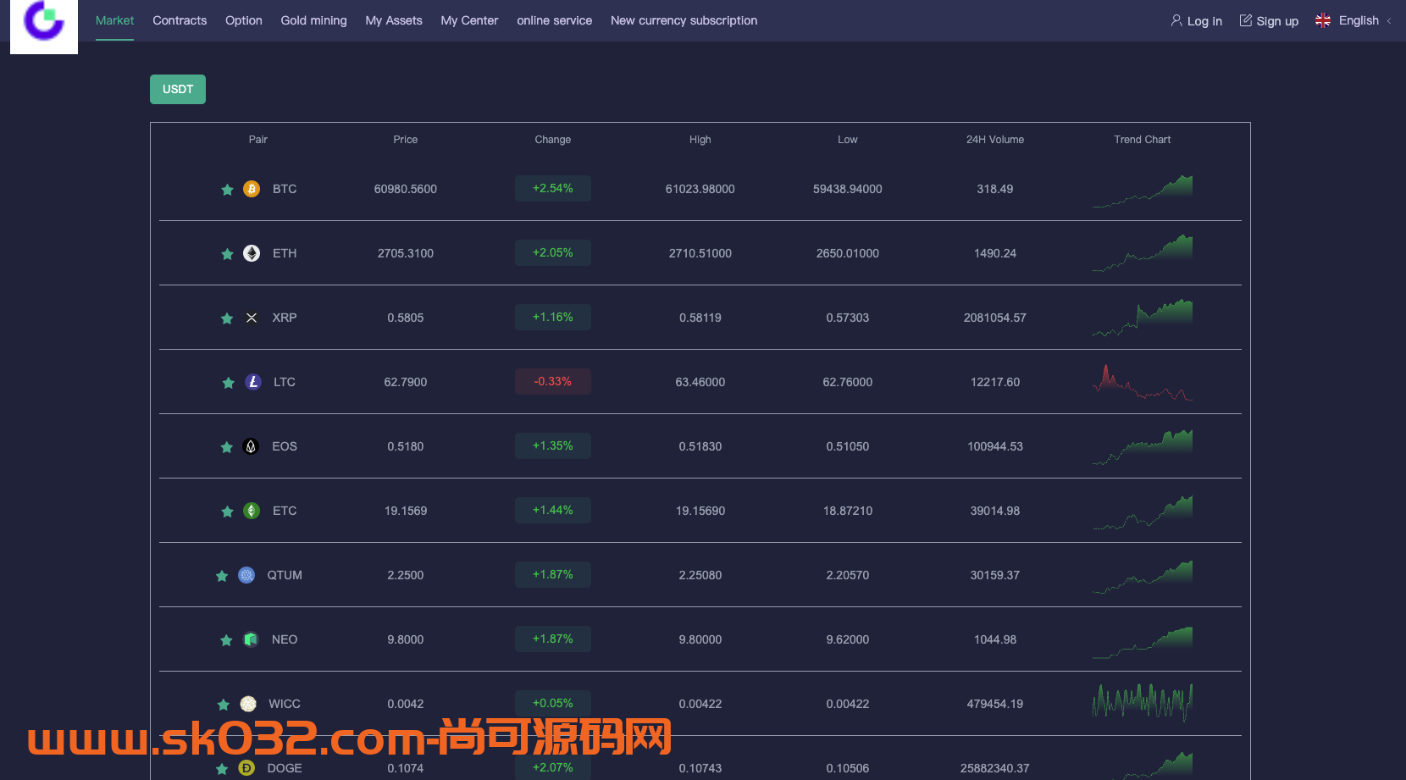Click the 24H Volume column header

995,140
